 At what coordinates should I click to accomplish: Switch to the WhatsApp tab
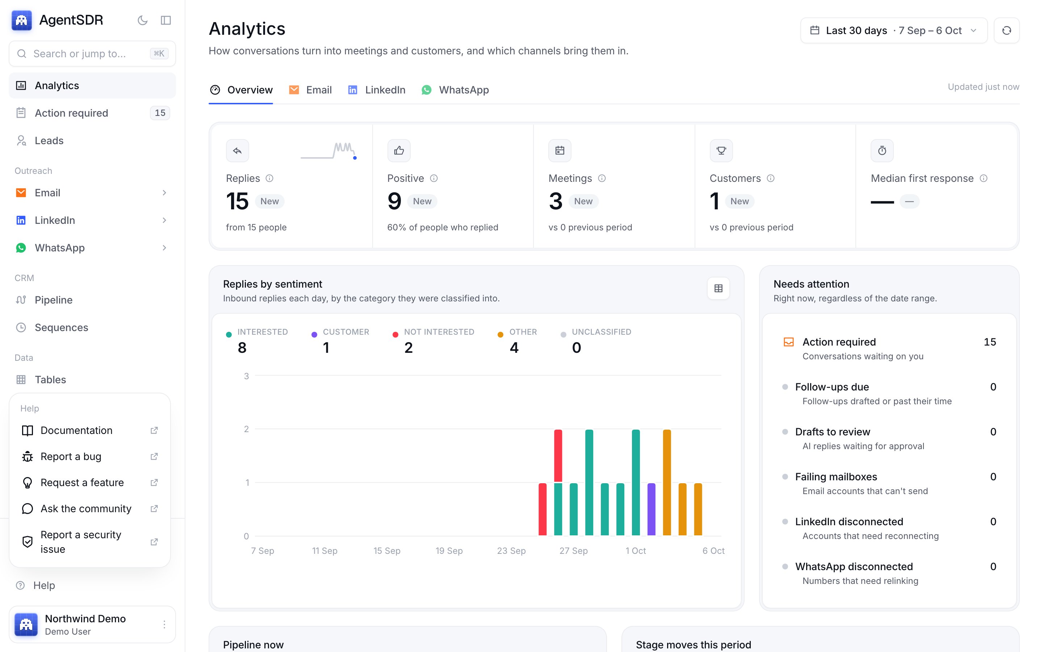click(x=455, y=90)
